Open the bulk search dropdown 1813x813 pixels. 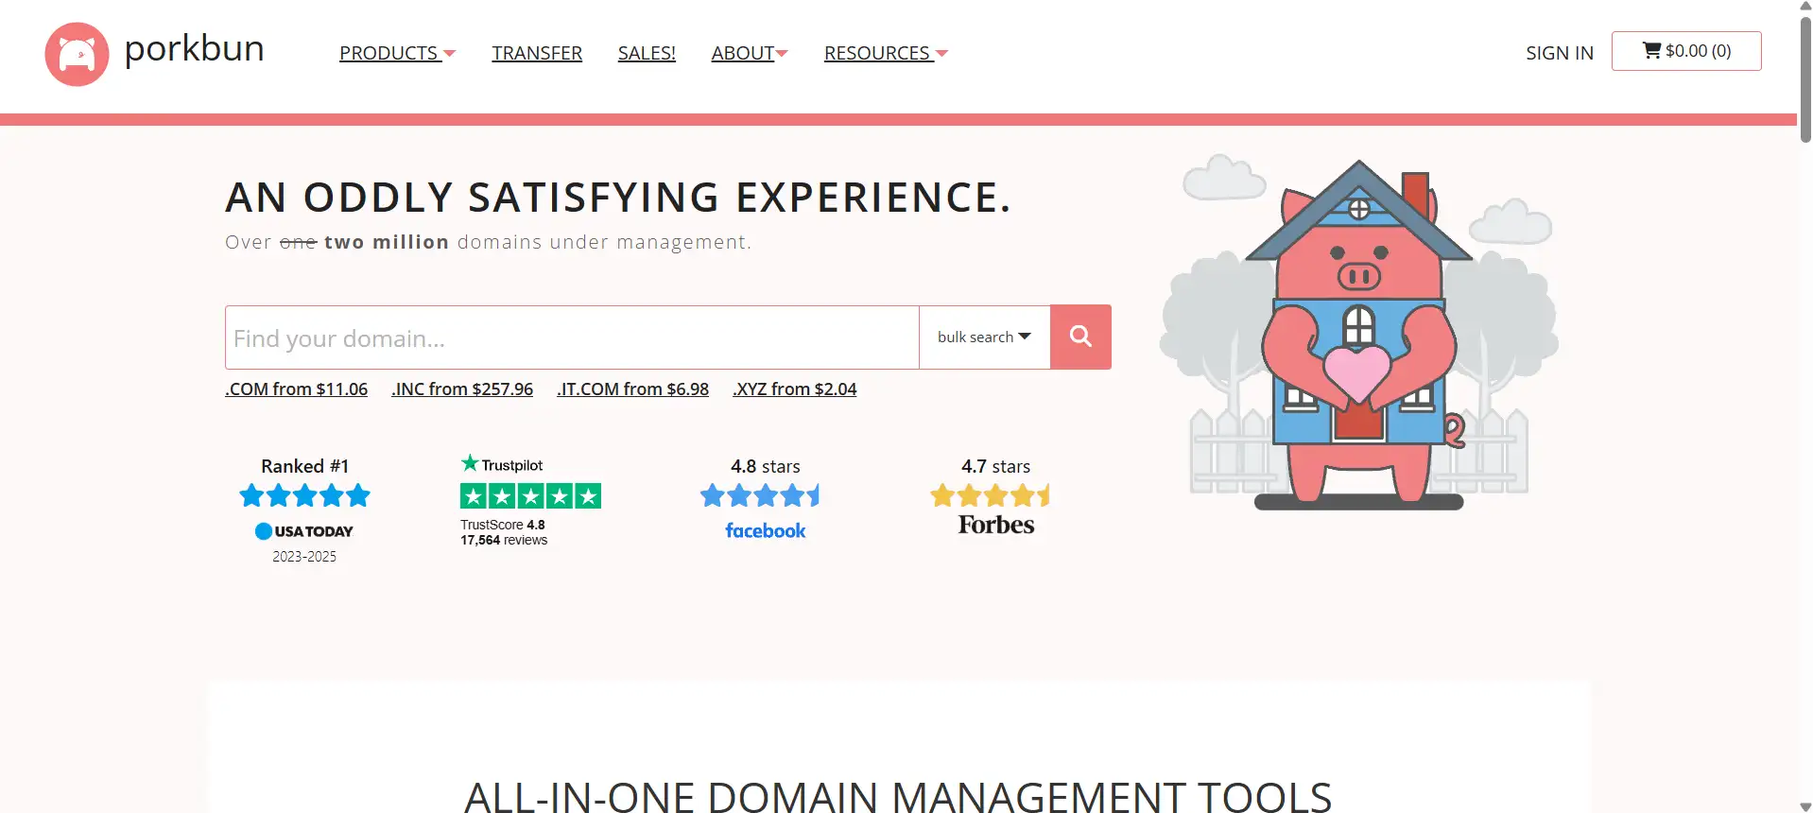tap(984, 337)
